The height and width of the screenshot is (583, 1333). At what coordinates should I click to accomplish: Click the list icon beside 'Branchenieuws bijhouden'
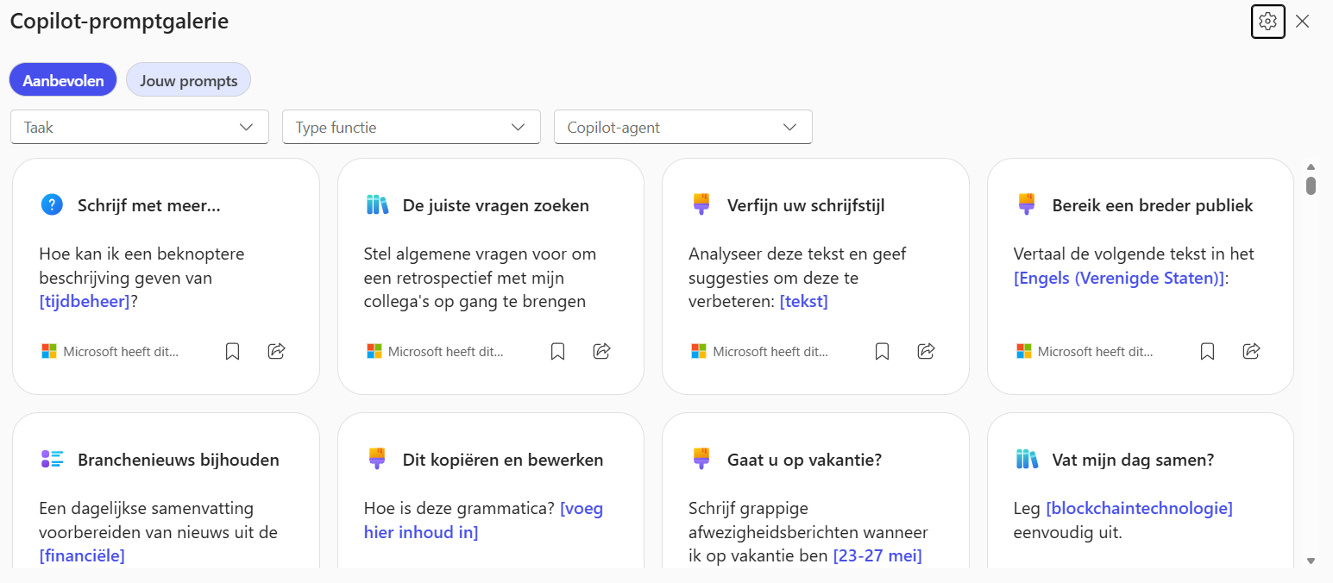52,460
